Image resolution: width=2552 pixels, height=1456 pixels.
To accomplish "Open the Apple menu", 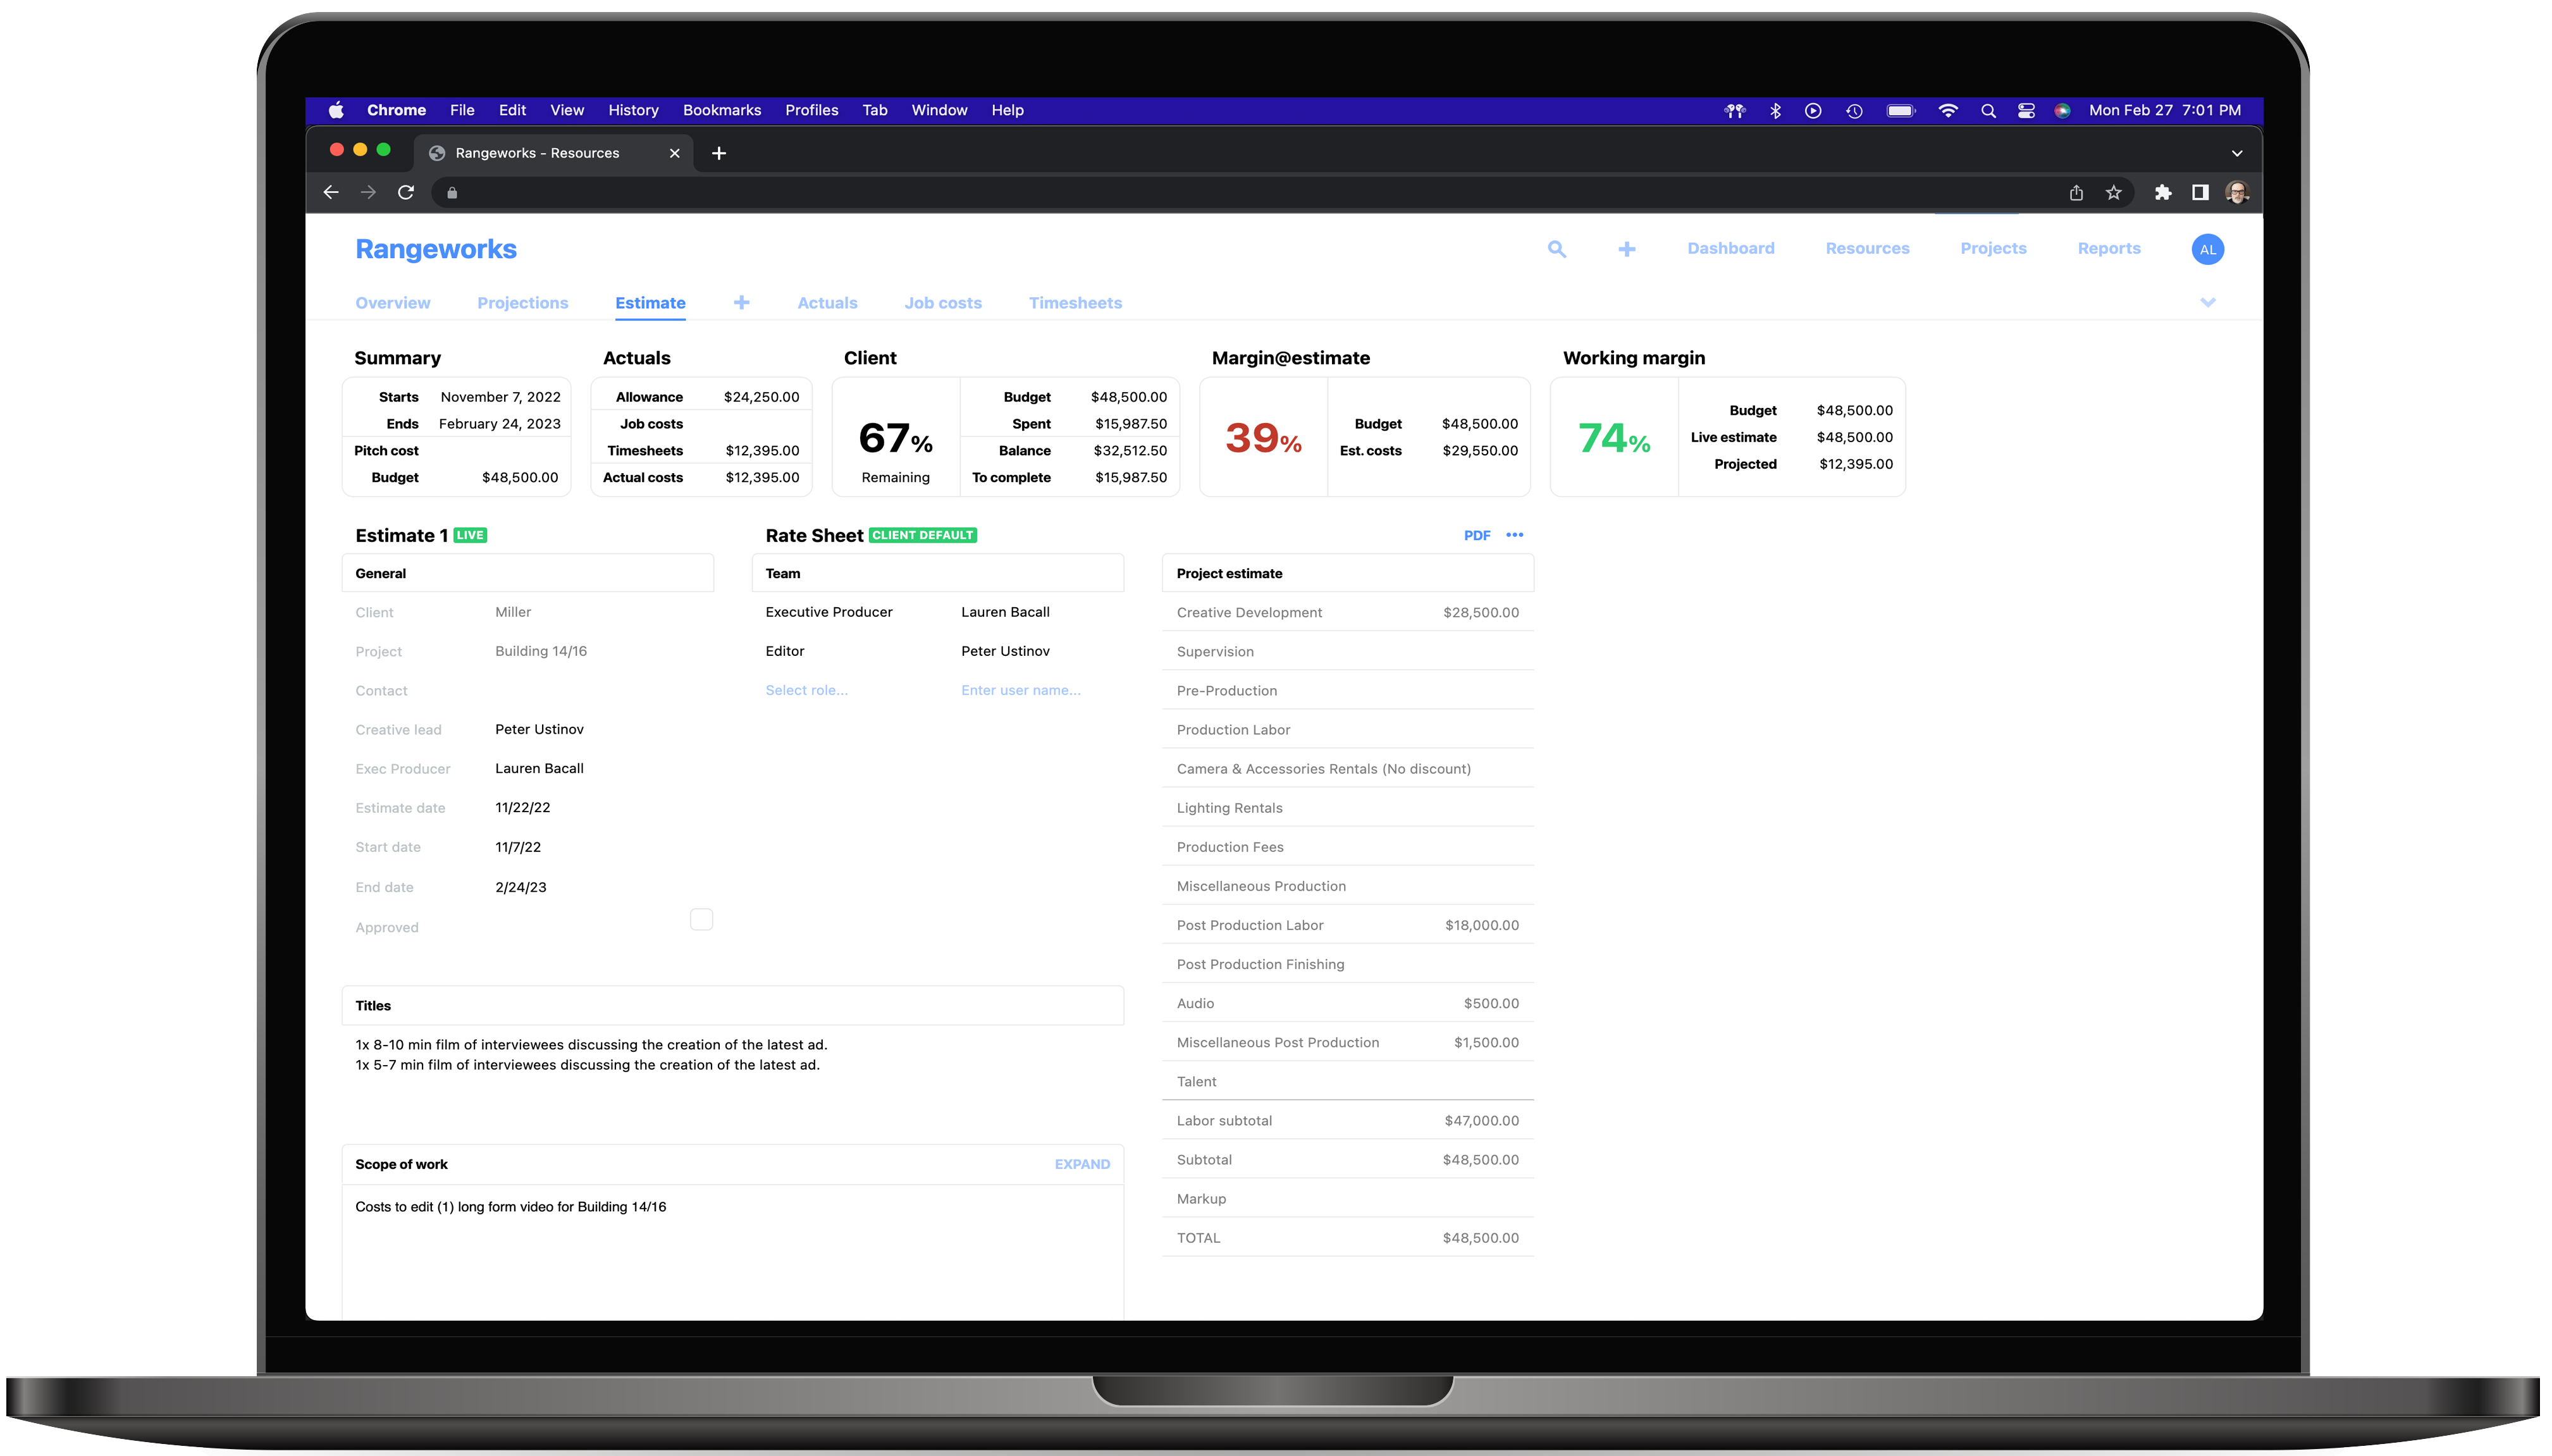I will pos(337,110).
